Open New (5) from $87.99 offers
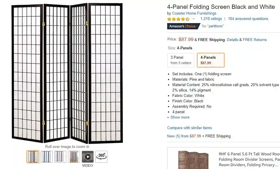The width and height of the screenshot is (280, 169). [x=184, y=136]
